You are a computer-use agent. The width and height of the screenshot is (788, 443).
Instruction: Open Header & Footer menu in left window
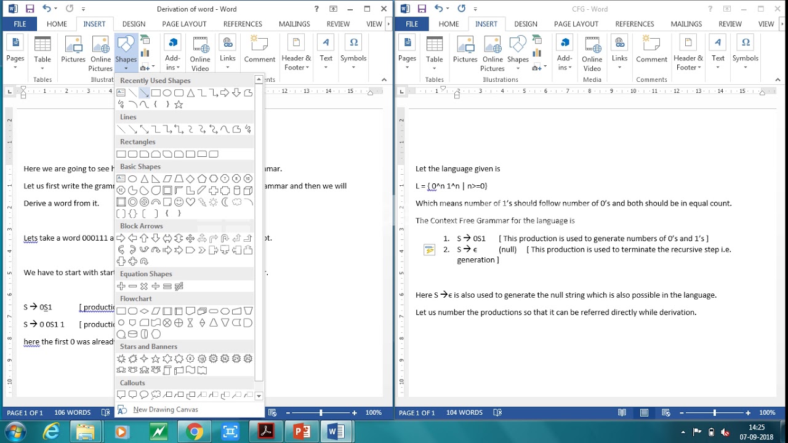296,54
